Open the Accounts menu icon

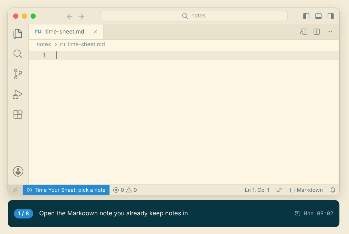point(18,171)
